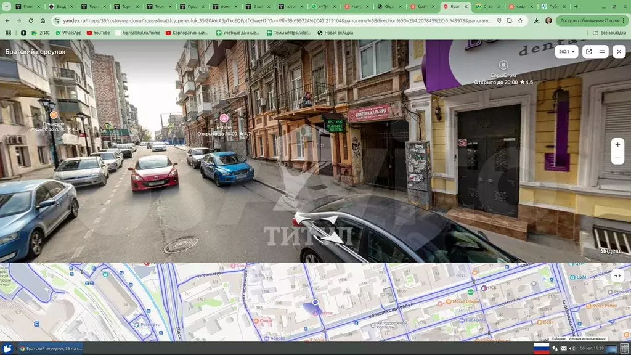Screen dimensions: 631x355
Task: Click the ЕвроСтом place marker
Action: (503, 65)
